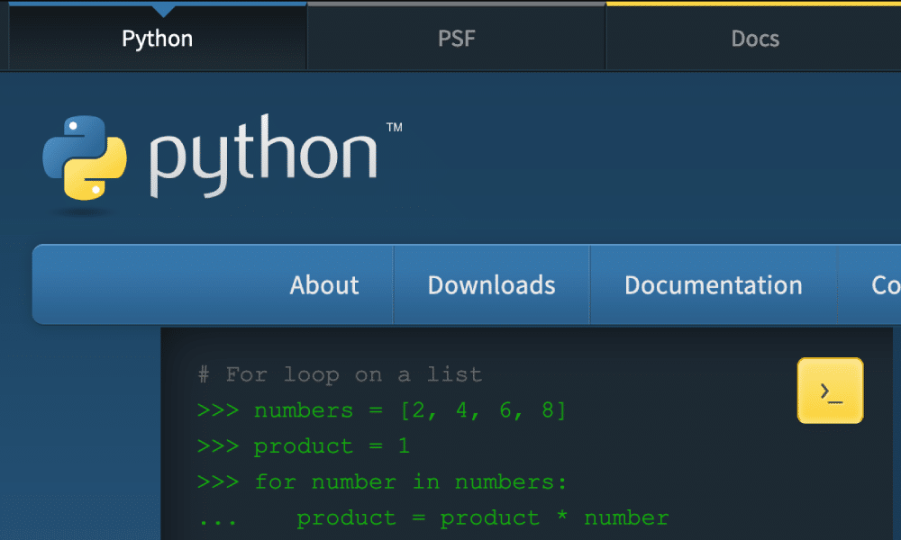The image size is (901, 540).
Task: Open the Docs top tab
Action: click(x=754, y=39)
